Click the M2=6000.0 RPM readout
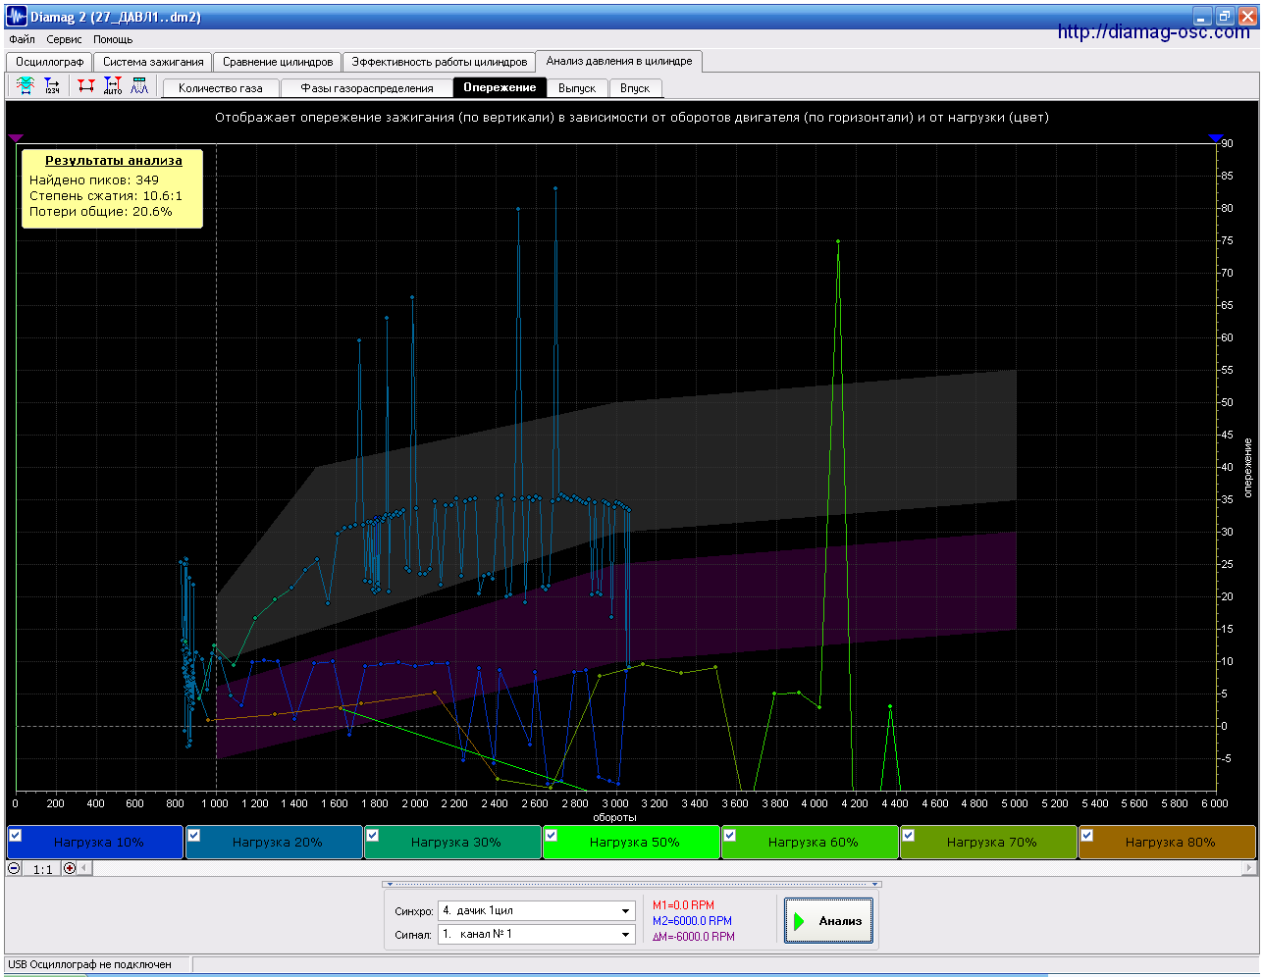 coord(693,921)
